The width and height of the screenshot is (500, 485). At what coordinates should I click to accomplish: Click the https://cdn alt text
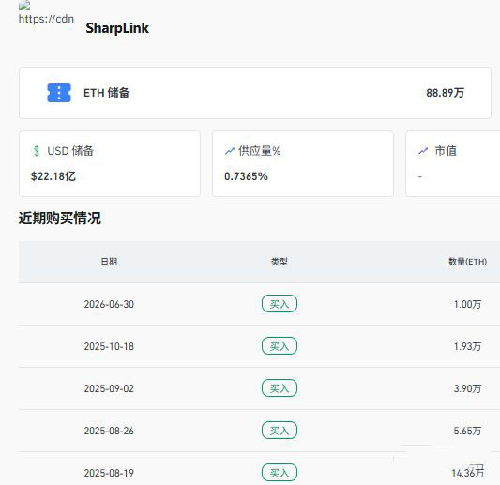click(46, 19)
